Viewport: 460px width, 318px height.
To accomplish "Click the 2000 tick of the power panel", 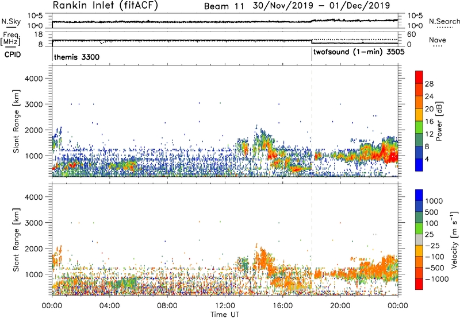I will click(34, 130).
